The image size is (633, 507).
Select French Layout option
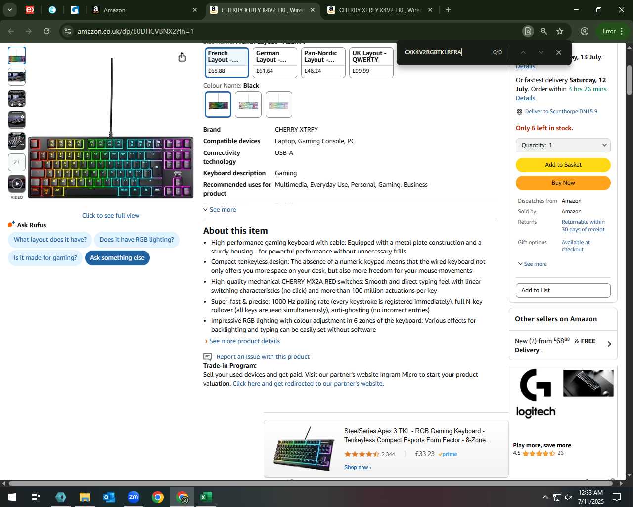pos(227,62)
